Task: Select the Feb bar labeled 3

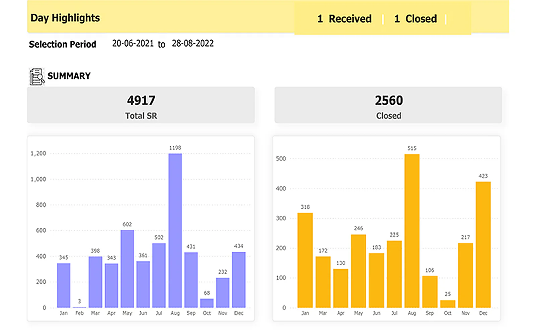Action: [x=79, y=307]
